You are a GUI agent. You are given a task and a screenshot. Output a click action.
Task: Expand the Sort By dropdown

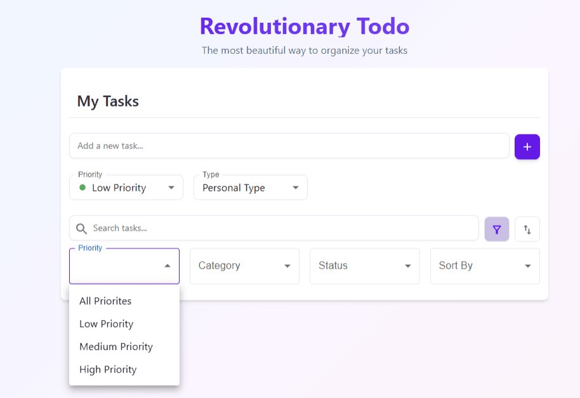pyautogui.click(x=485, y=266)
